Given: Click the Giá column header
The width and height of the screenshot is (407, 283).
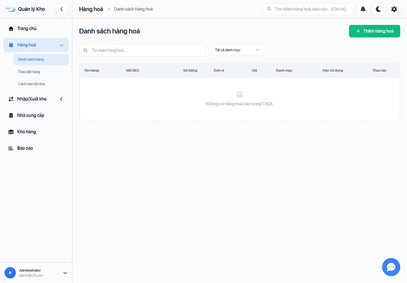Looking at the screenshot, I should (254, 70).
